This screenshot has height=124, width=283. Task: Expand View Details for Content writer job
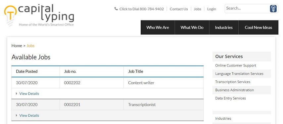pyautogui.click(x=29, y=94)
